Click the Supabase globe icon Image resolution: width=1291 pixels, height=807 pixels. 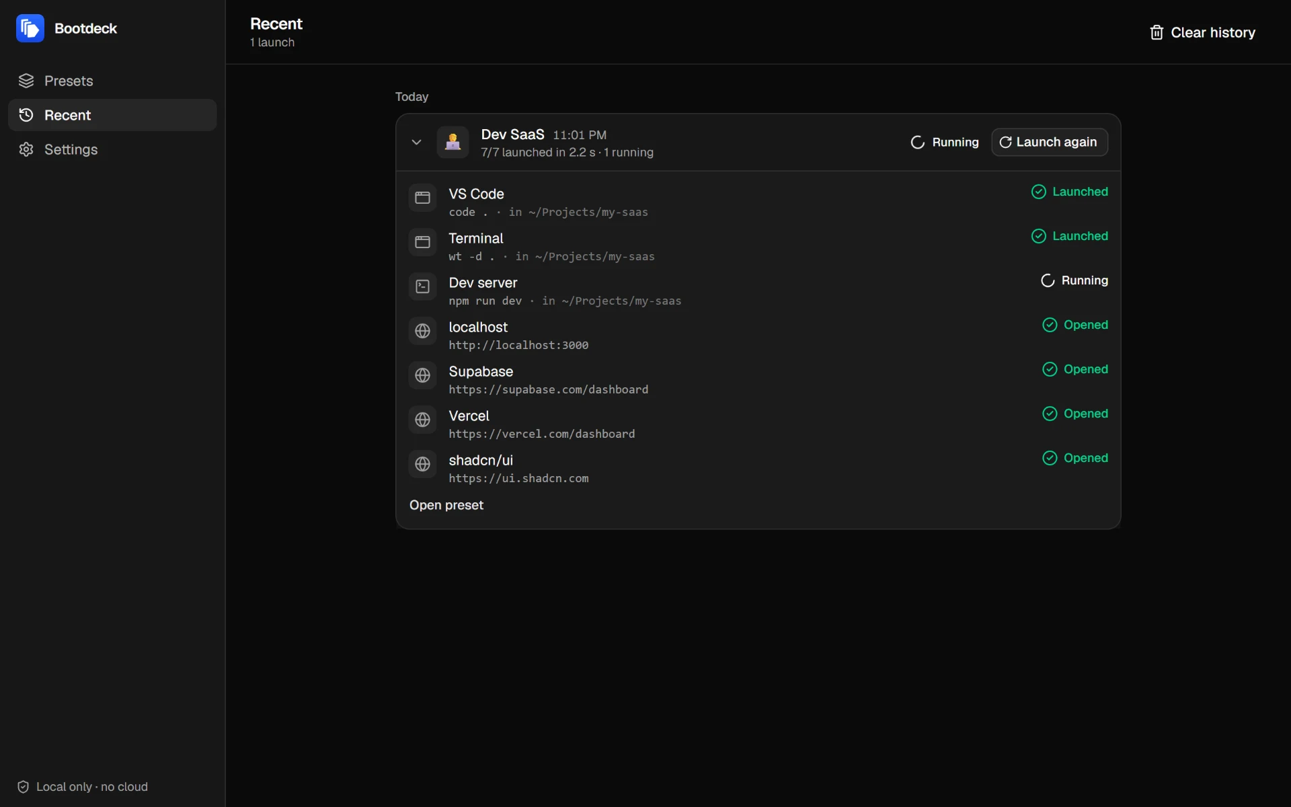click(x=422, y=375)
